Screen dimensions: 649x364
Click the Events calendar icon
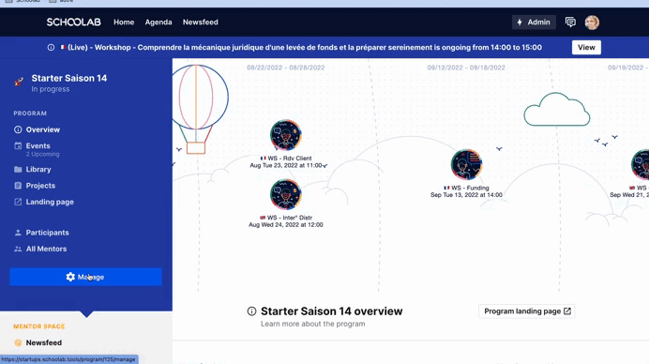coord(18,145)
